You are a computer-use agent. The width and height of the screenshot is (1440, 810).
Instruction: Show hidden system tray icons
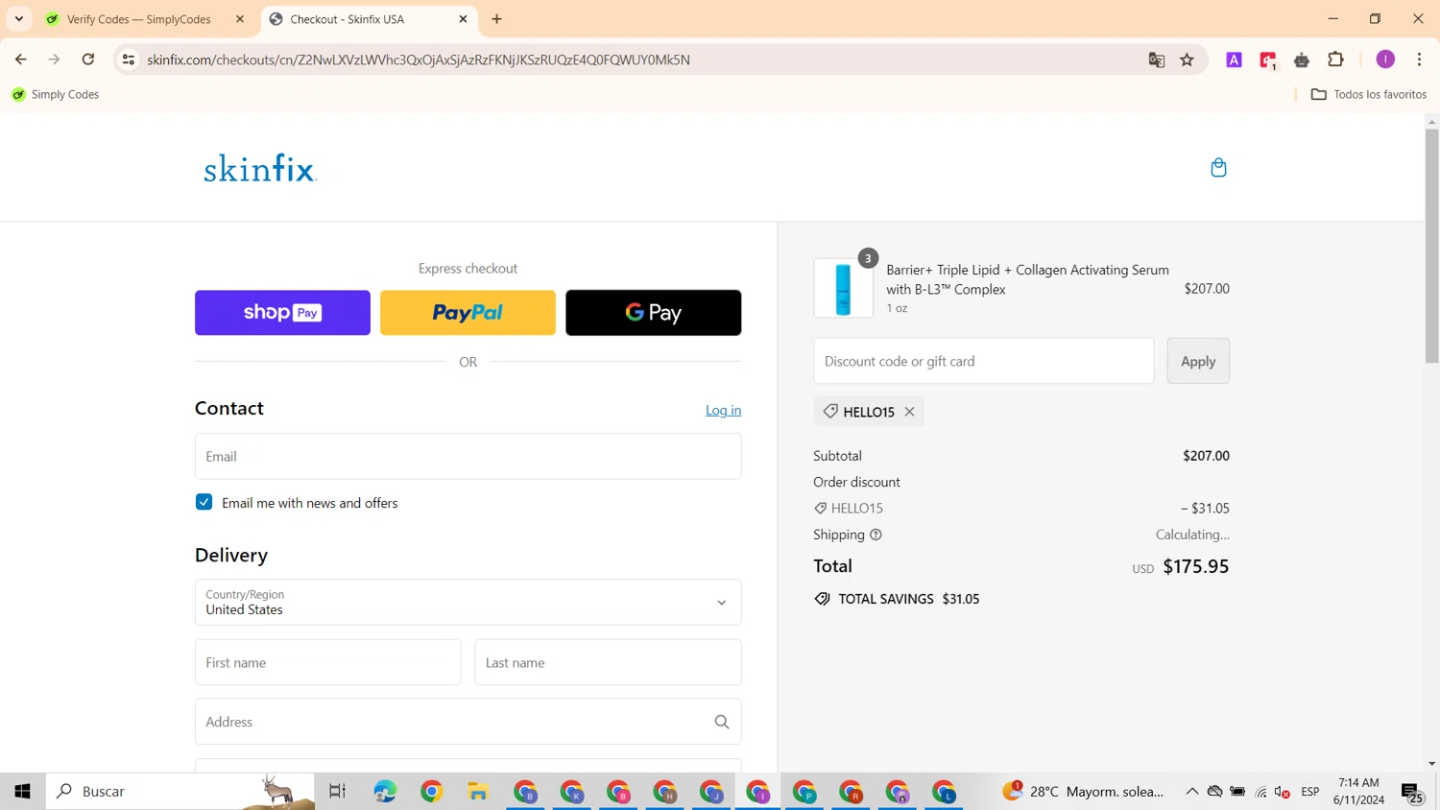pyautogui.click(x=1191, y=792)
